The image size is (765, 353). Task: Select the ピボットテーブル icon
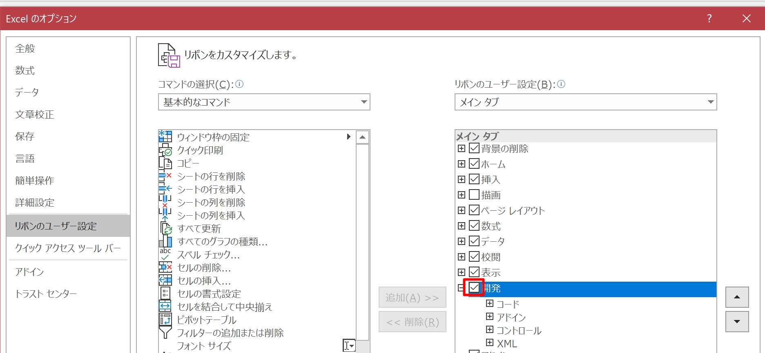[x=165, y=320]
